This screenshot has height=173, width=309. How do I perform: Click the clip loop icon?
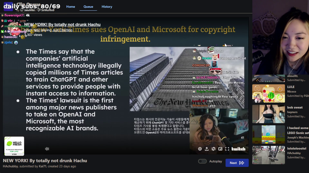[213, 149]
